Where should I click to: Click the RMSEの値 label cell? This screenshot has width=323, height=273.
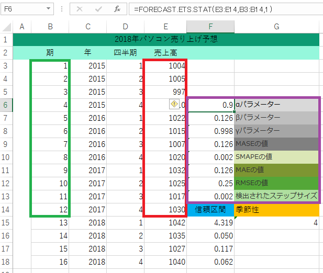(x=276, y=183)
